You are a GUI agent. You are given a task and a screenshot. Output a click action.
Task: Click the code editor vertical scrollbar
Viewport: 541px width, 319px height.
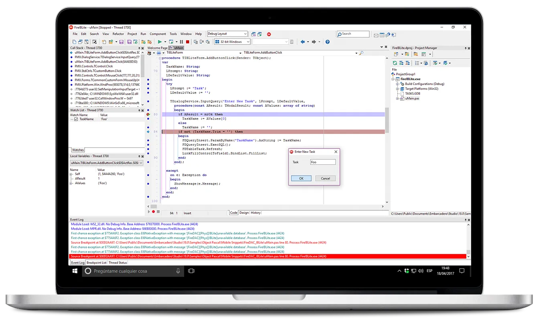click(x=387, y=130)
